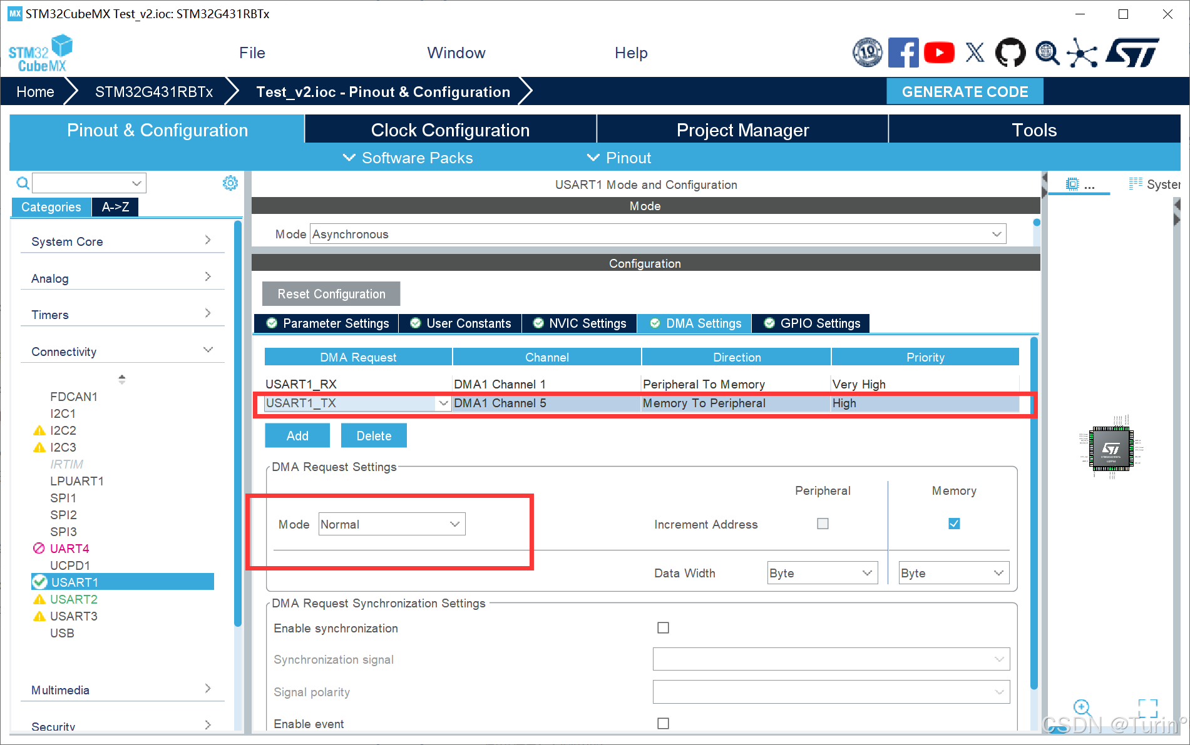
Task: Click the I2C2 warning icon
Action: [39, 430]
